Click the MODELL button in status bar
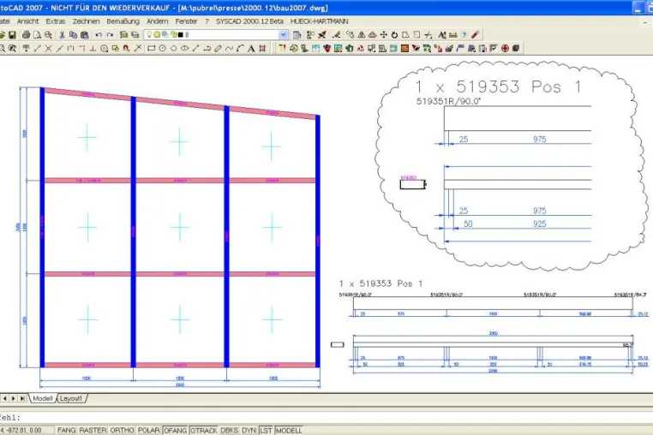Screen dimensions: 653x435 (x=289, y=430)
